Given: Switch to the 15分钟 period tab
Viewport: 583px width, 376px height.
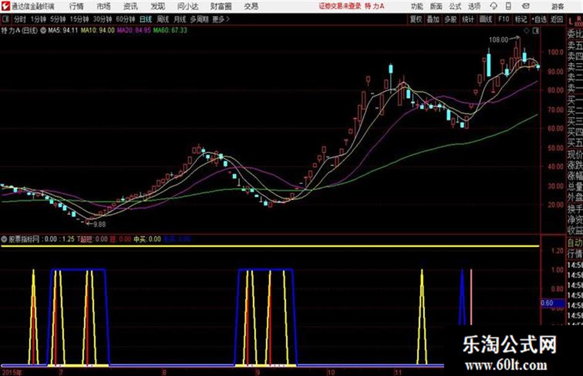Looking at the screenshot, I should pyautogui.click(x=80, y=19).
